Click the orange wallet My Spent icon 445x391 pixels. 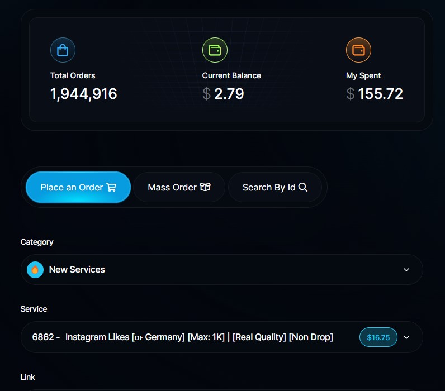coord(358,50)
